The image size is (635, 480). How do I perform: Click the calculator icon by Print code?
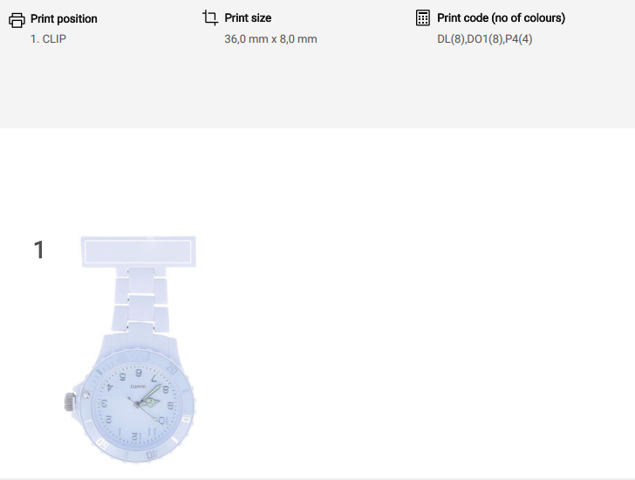point(423,17)
